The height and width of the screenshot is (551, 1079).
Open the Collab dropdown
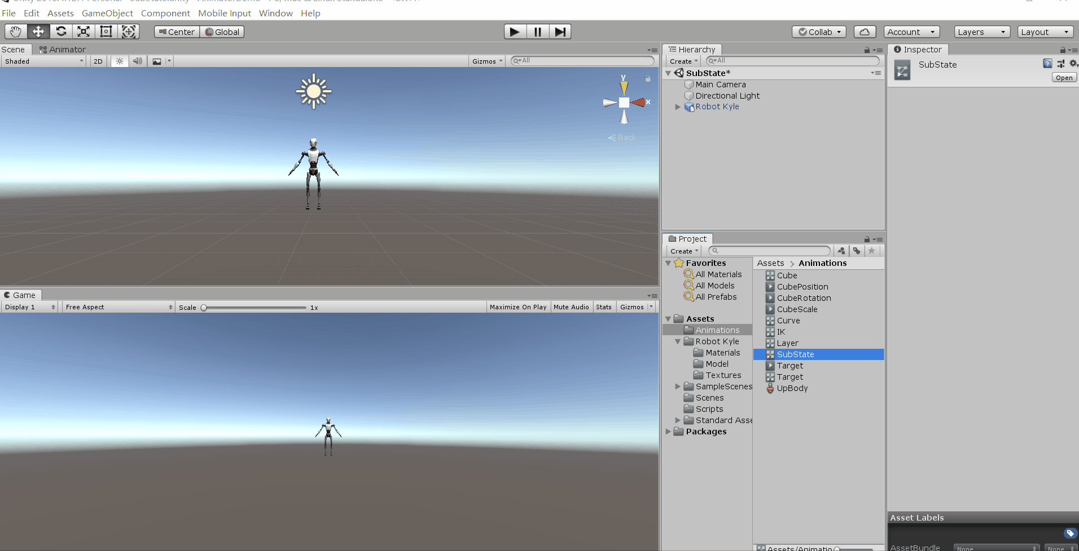819,32
